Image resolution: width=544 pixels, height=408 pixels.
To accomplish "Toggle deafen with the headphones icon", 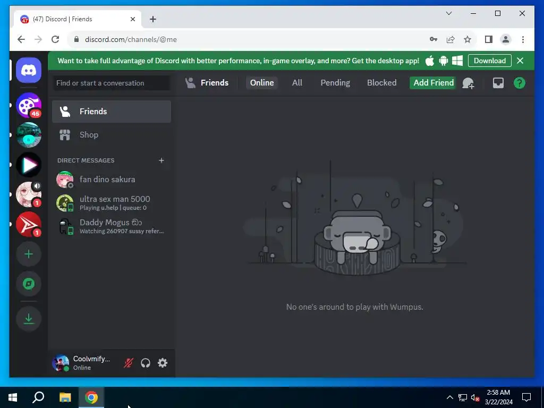I will point(146,363).
